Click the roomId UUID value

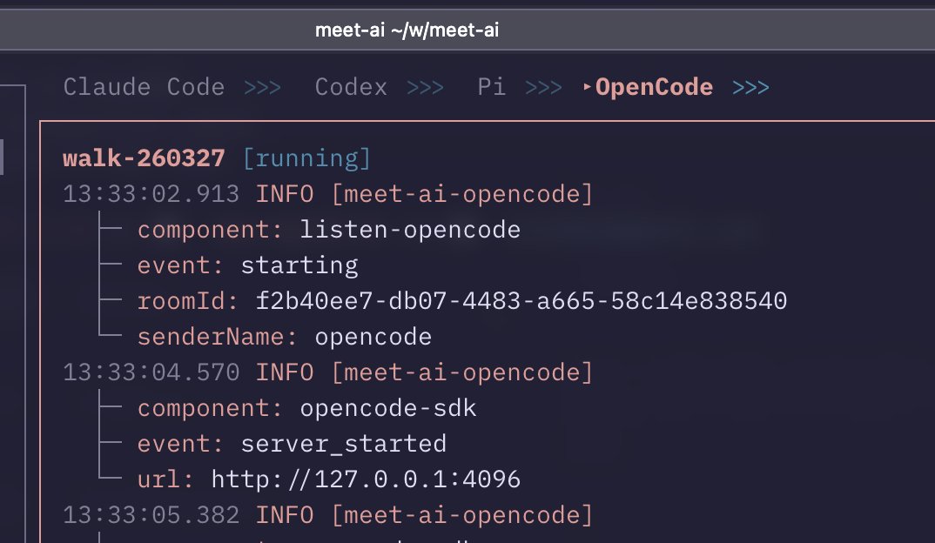[521, 301]
